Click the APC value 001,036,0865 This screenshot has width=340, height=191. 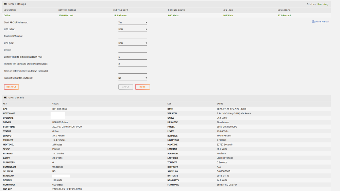point(60,109)
